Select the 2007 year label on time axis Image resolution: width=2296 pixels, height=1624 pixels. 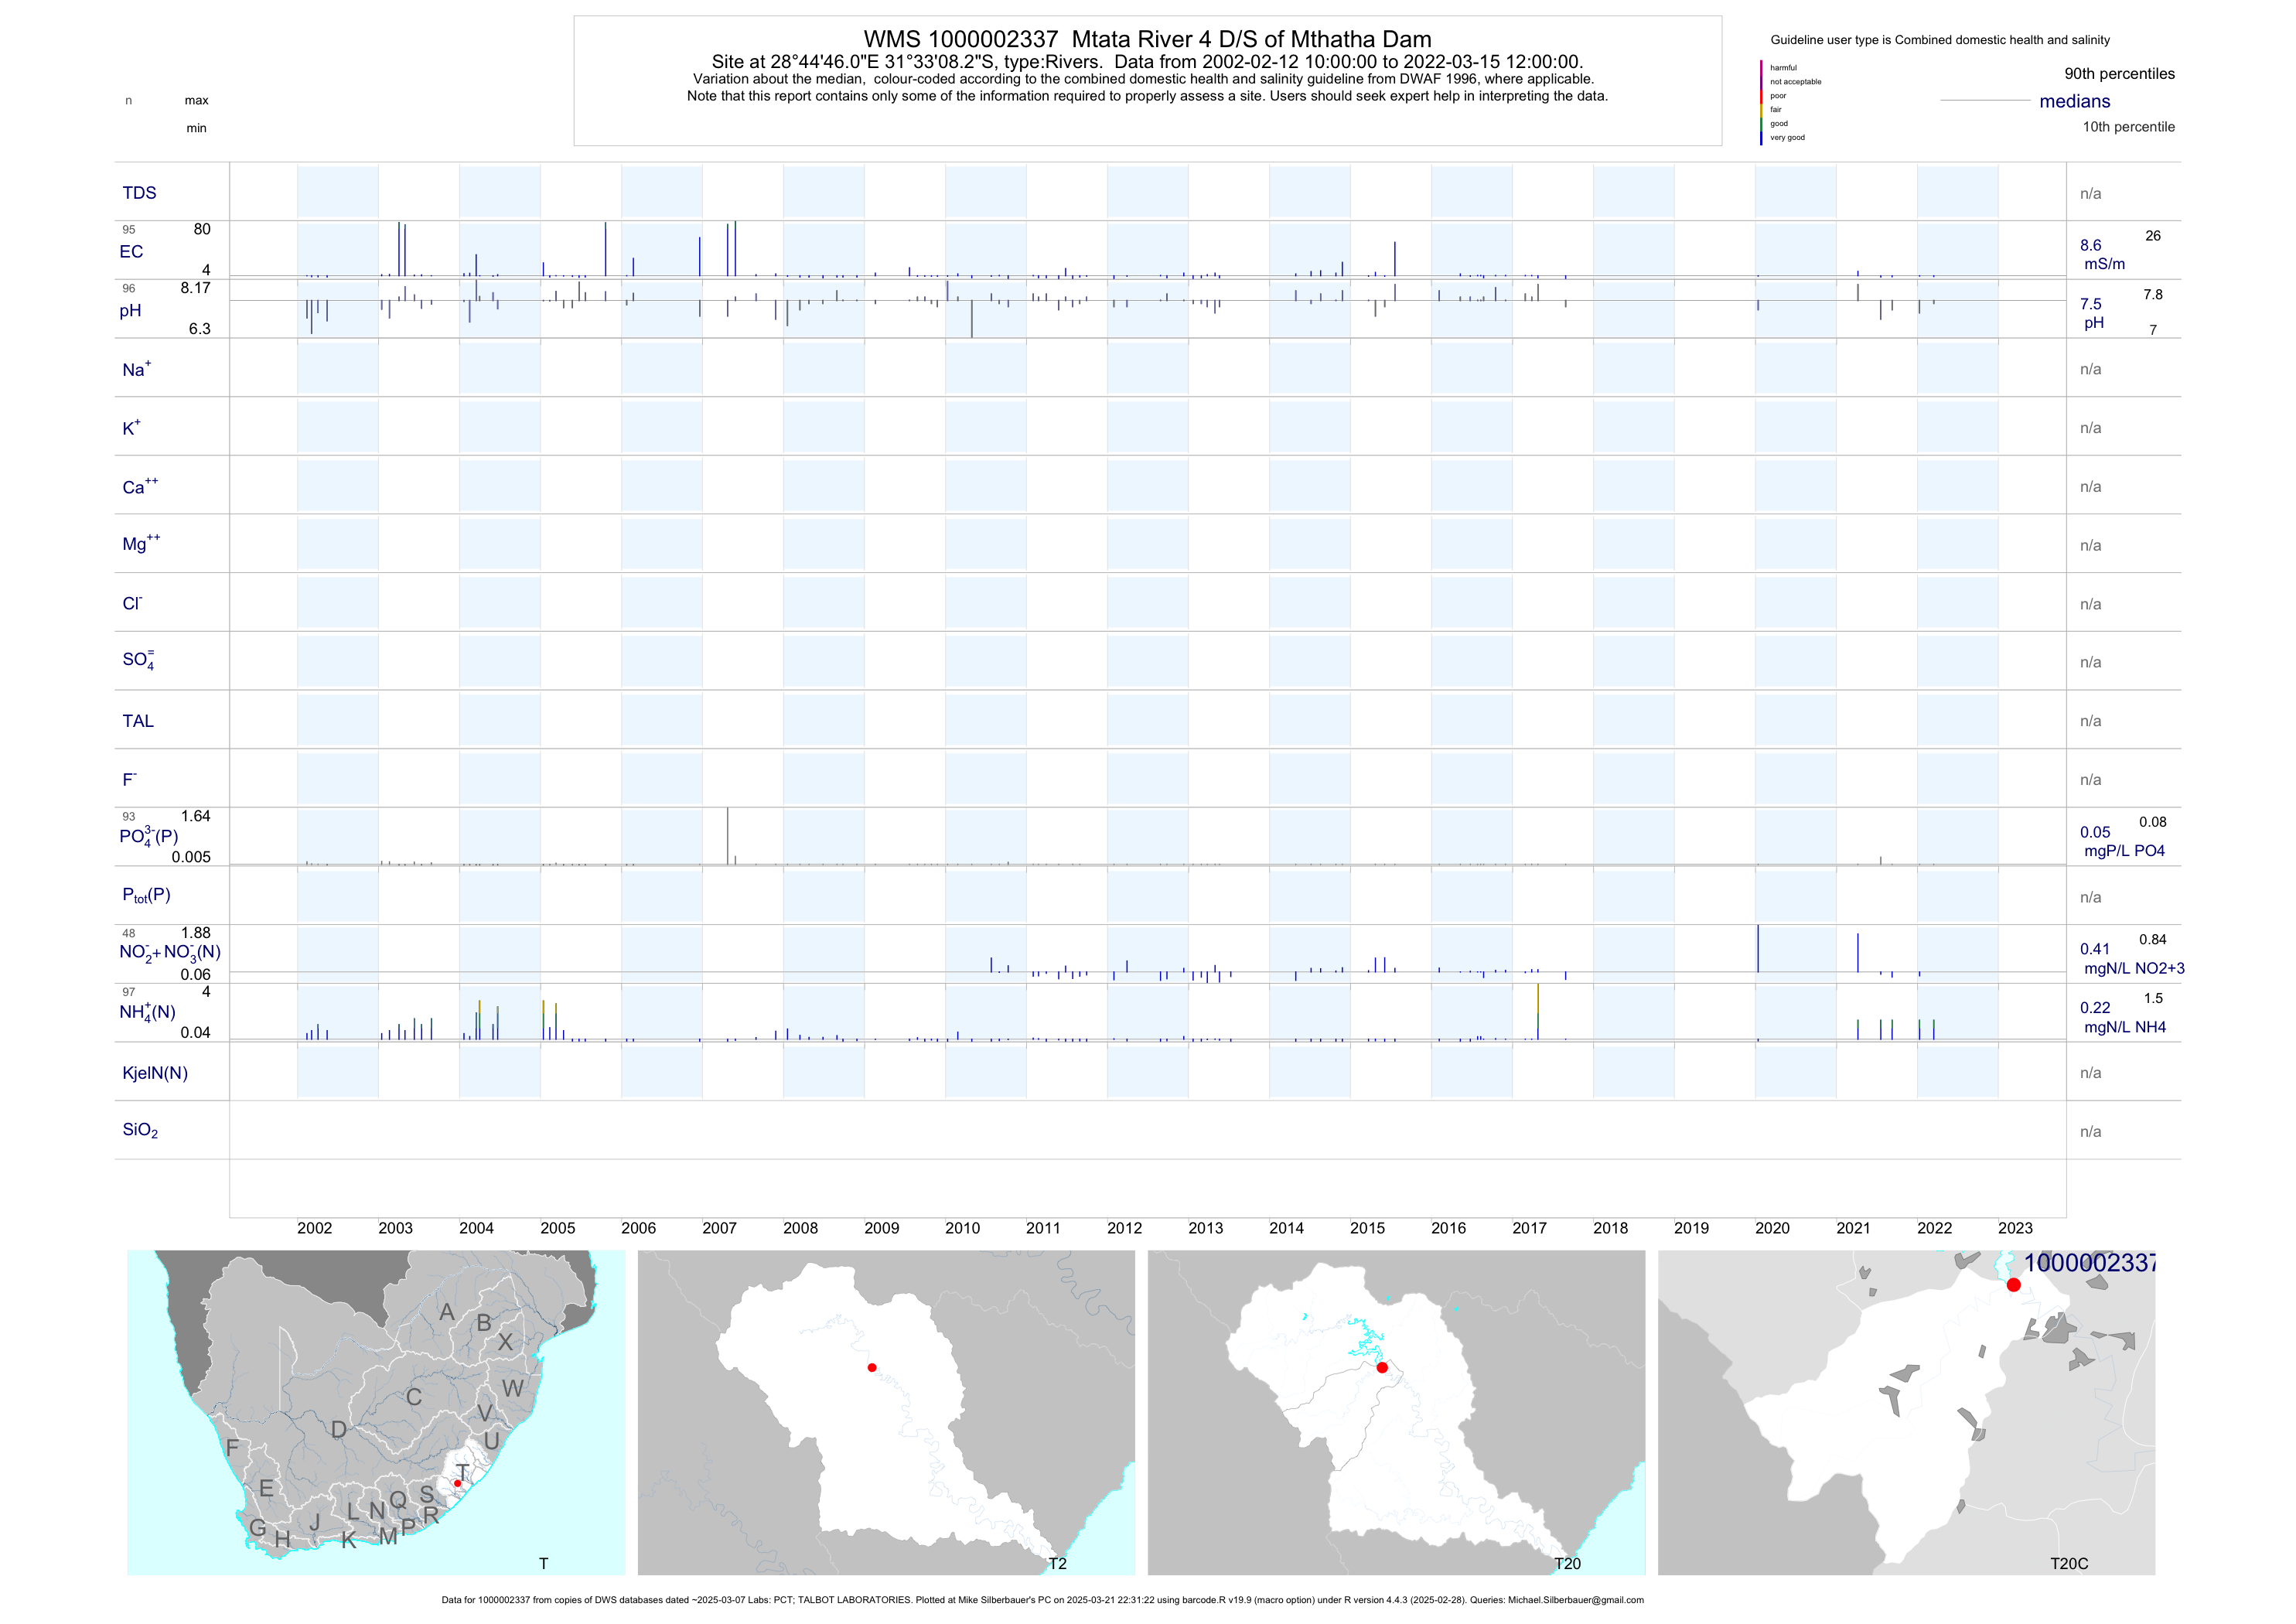click(x=719, y=1228)
